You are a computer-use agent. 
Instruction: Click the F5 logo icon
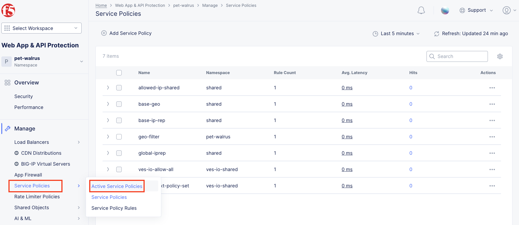(8, 10)
